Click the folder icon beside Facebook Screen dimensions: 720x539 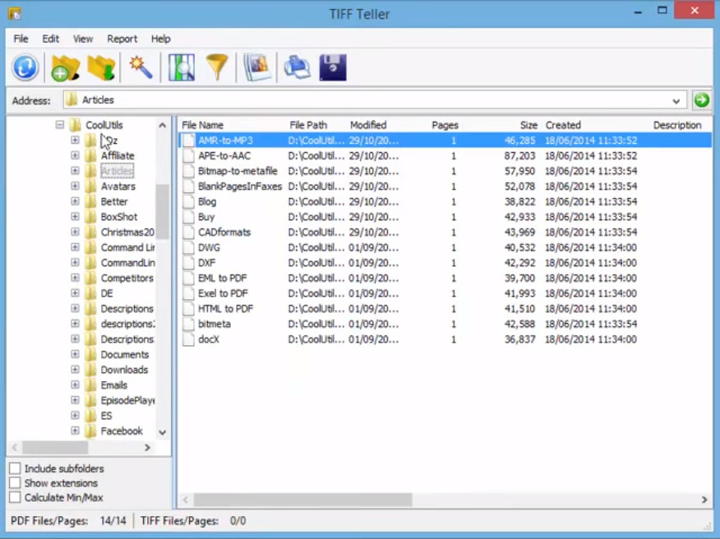(x=91, y=431)
